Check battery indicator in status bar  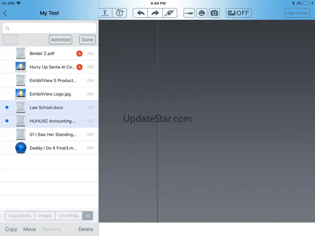(x=307, y=3)
